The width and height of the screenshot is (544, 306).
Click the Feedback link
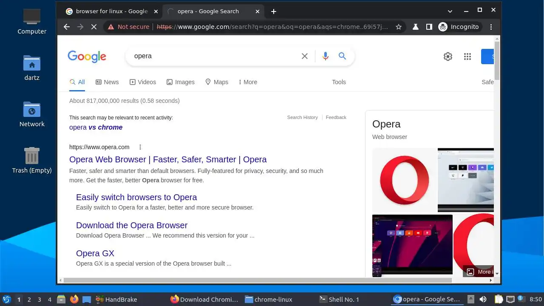click(x=336, y=117)
